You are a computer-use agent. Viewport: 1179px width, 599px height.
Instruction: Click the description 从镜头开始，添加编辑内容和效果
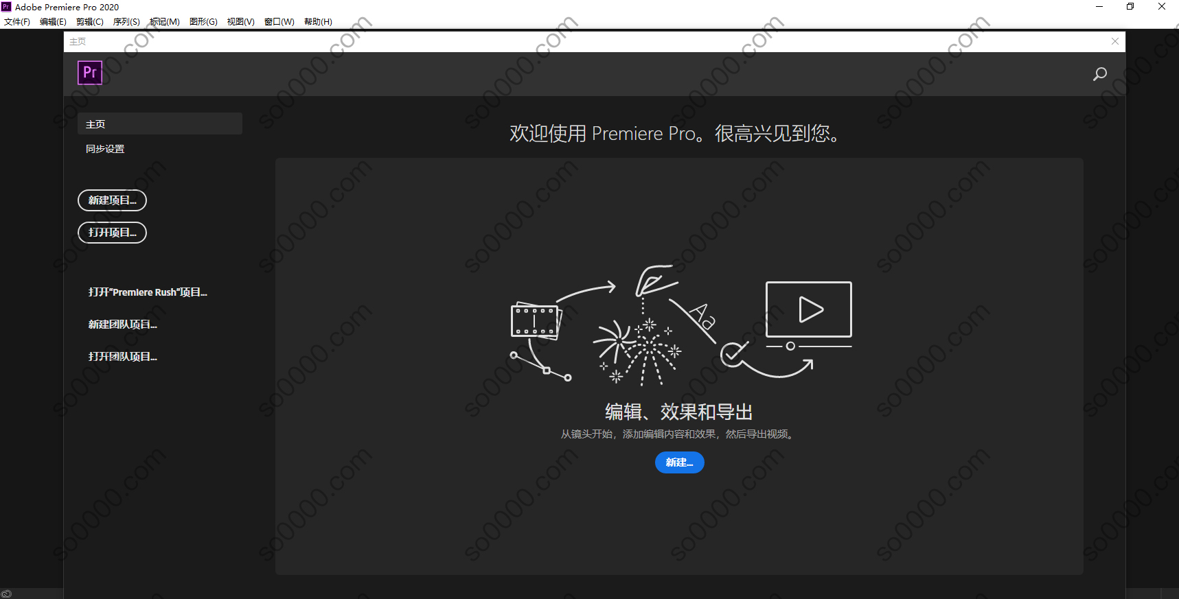coord(678,434)
